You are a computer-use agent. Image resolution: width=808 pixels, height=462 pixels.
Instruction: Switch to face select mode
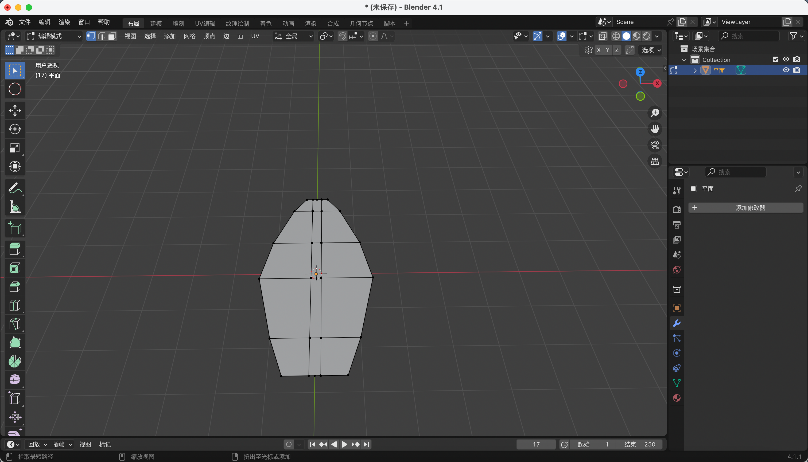click(112, 36)
